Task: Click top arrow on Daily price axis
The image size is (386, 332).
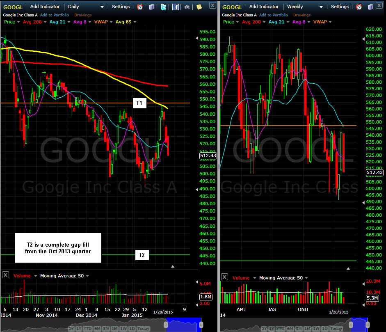Action: [x=197, y=38]
